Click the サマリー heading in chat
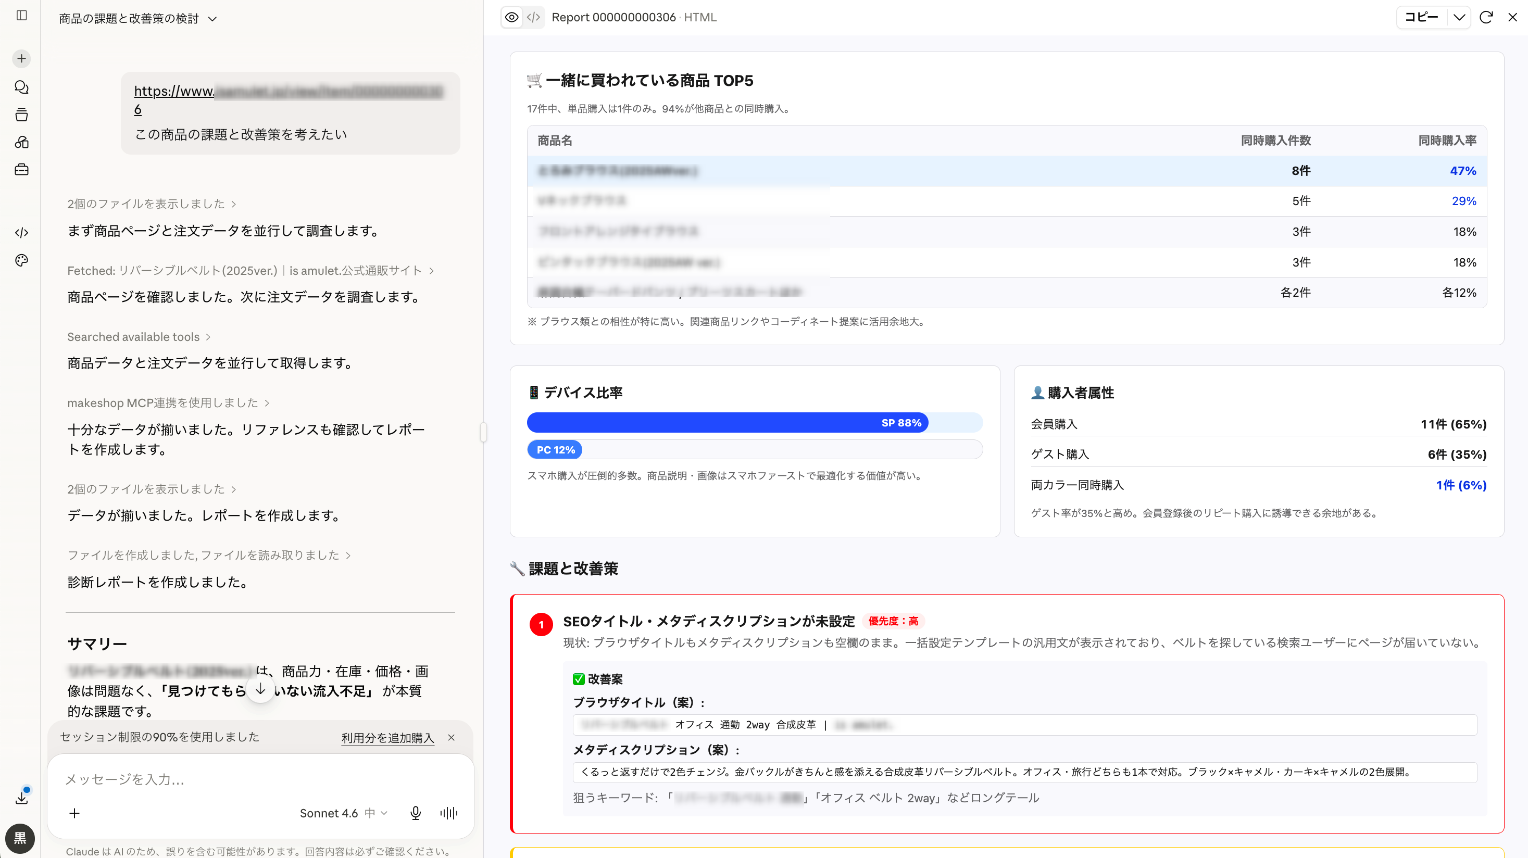 [97, 644]
